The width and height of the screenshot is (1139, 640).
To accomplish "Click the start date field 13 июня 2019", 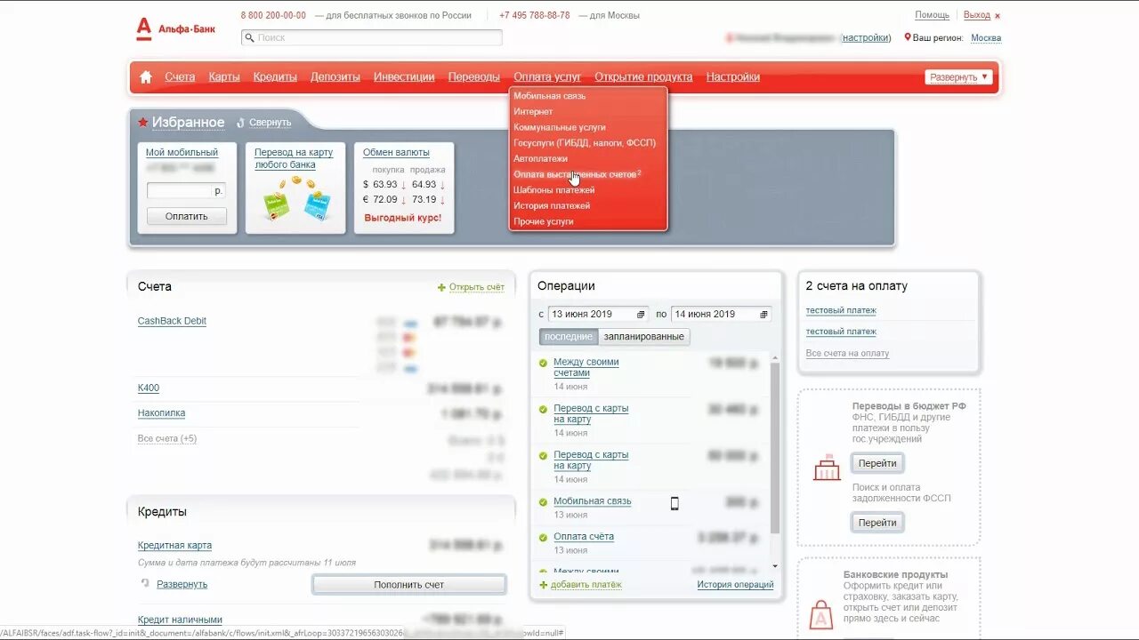I will pyautogui.click(x=598, y=314).
